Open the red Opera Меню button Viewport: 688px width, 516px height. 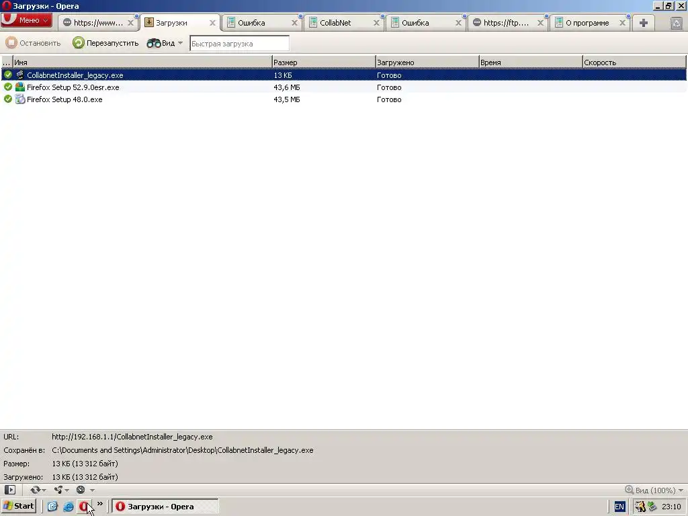coord(26,20)
